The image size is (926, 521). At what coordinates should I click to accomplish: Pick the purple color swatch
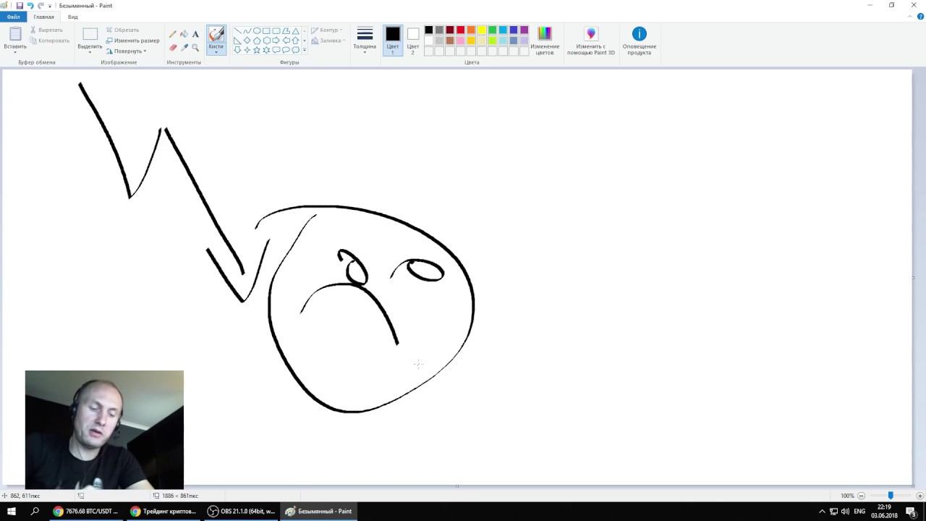[524, 30]
